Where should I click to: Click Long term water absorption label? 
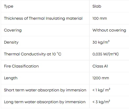tap(45, 102)
